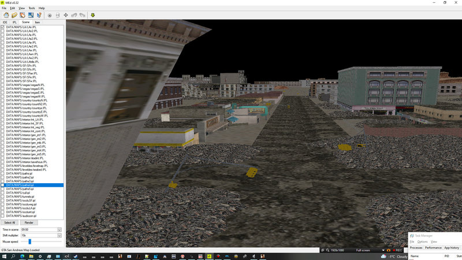
Task: Open the Tools menu
Action: [32, 8]
